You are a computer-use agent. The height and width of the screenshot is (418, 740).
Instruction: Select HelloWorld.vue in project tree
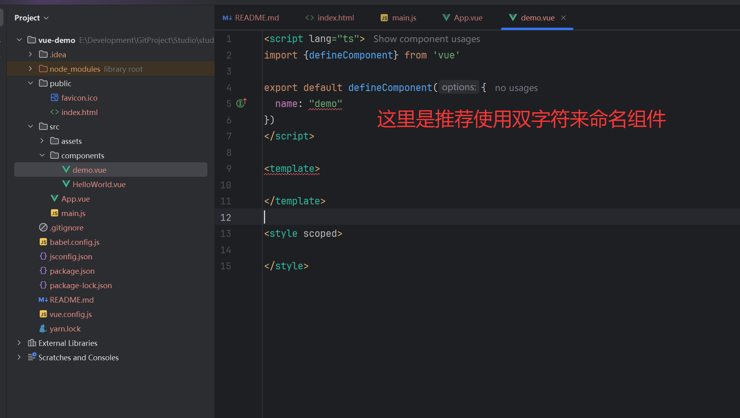pos(99,184)
